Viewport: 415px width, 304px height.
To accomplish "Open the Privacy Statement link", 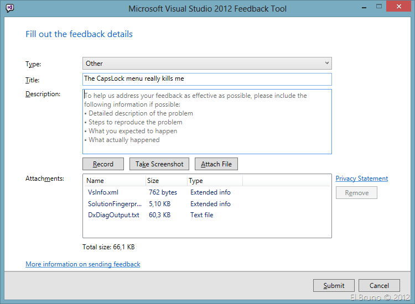I will [x=361, y=179].
